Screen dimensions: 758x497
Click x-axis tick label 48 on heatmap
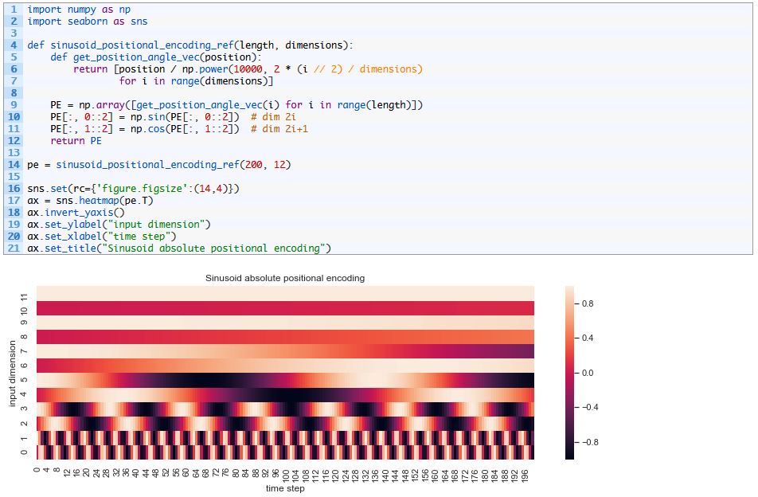click(x=156, y=473)
